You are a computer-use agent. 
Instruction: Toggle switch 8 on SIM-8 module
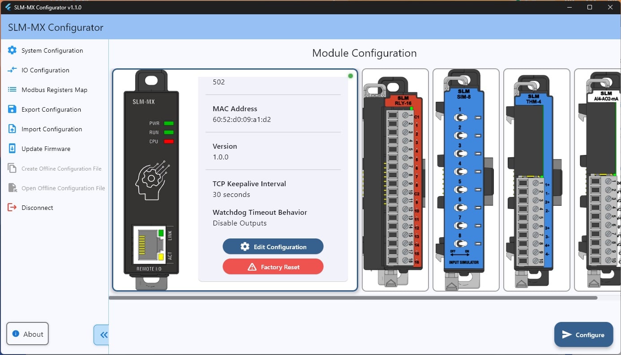tap(461, 243)
